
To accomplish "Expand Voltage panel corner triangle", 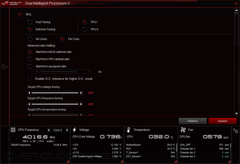I will pos(122,161).
